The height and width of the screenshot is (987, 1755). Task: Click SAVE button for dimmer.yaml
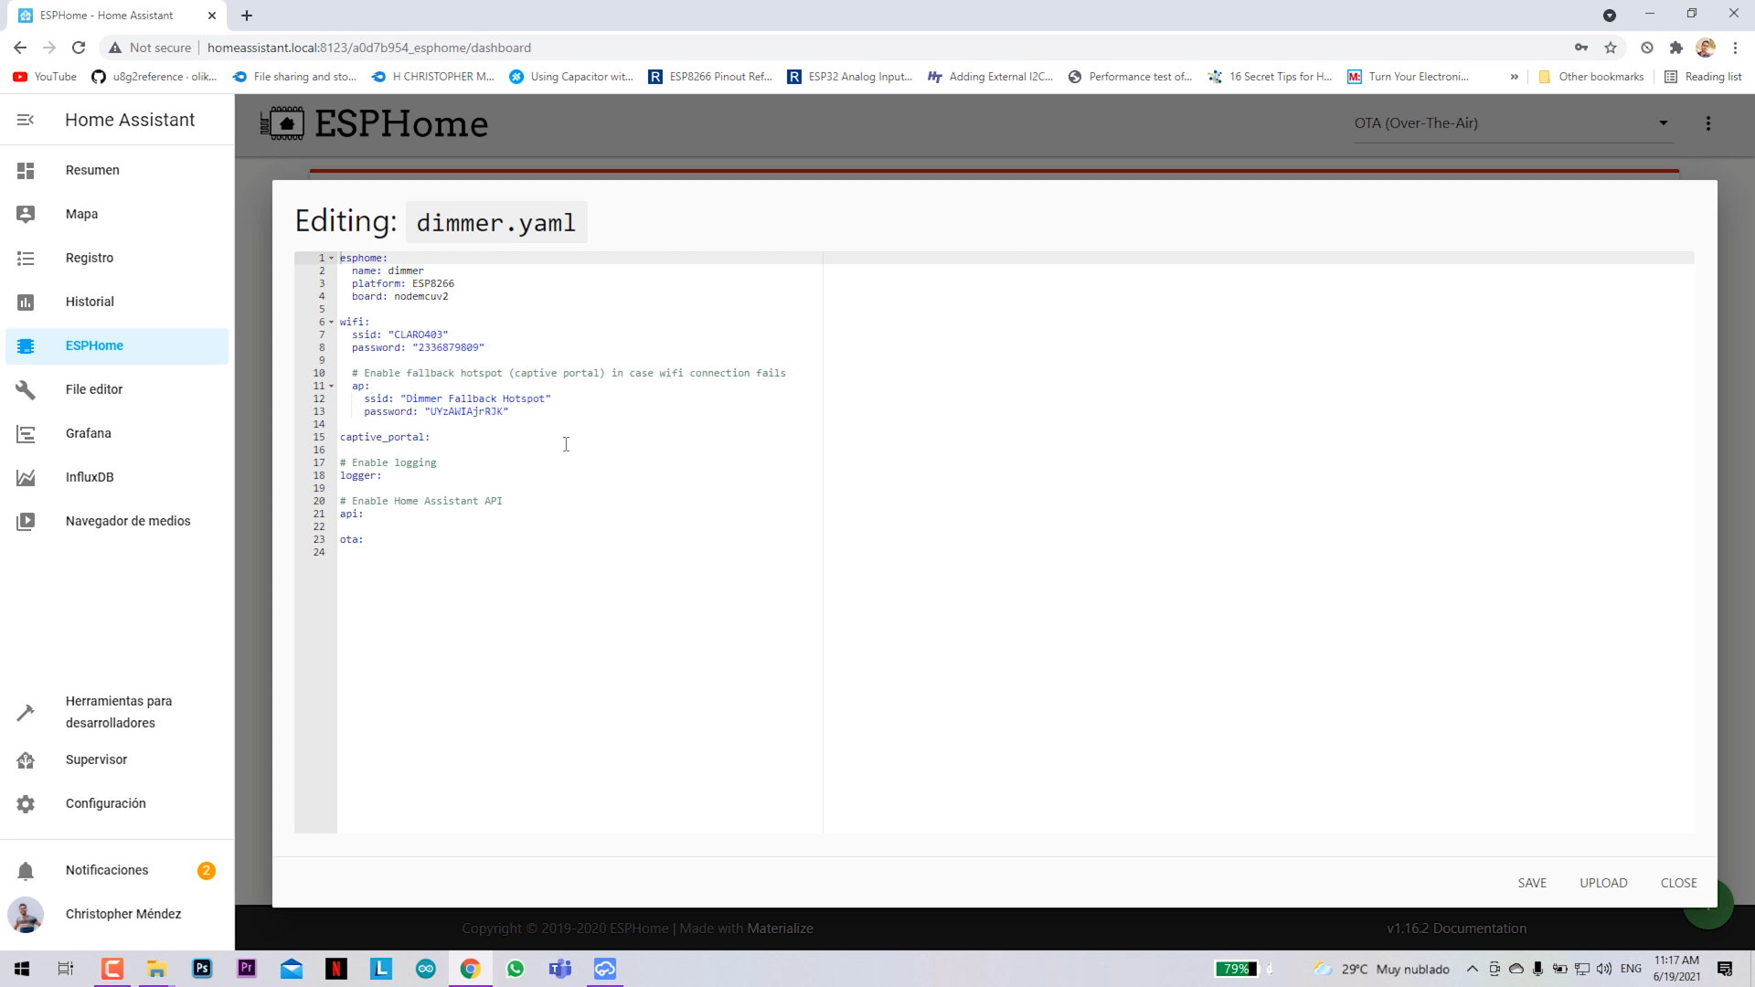pyautogui.click(x=1532, y=882)
